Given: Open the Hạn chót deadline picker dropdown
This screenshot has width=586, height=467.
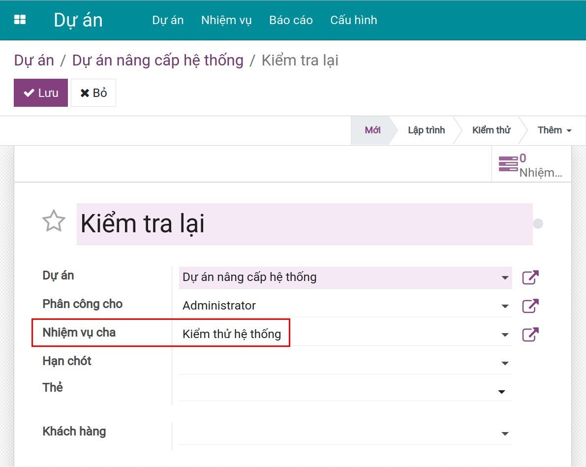Looking at the screenshot, I should point(505,363).
